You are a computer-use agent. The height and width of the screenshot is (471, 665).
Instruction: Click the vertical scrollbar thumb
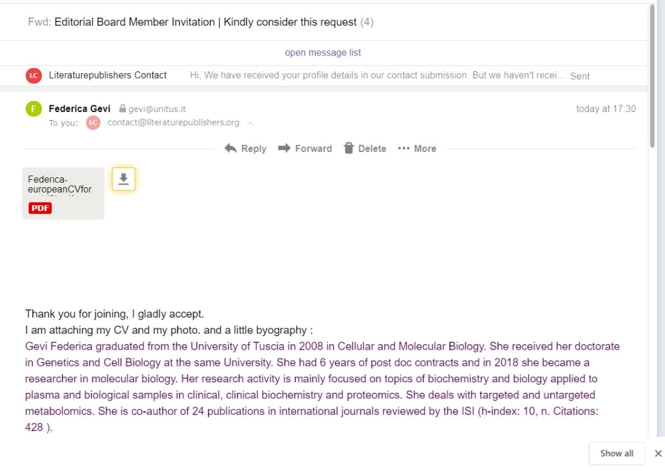click(652, 74)
